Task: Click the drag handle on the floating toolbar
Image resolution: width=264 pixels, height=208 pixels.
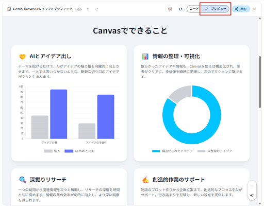Action: 252,186
